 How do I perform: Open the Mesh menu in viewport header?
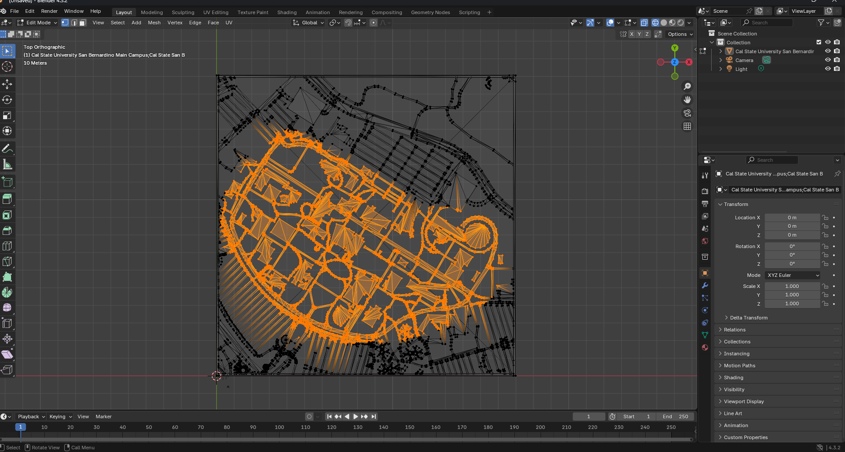pos(154,23)
